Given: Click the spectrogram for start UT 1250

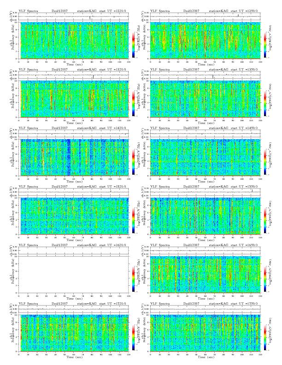Looking at the screenshot, I should coord(205,41).
